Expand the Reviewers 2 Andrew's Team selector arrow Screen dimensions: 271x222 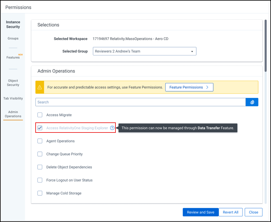tap(192, 51)
